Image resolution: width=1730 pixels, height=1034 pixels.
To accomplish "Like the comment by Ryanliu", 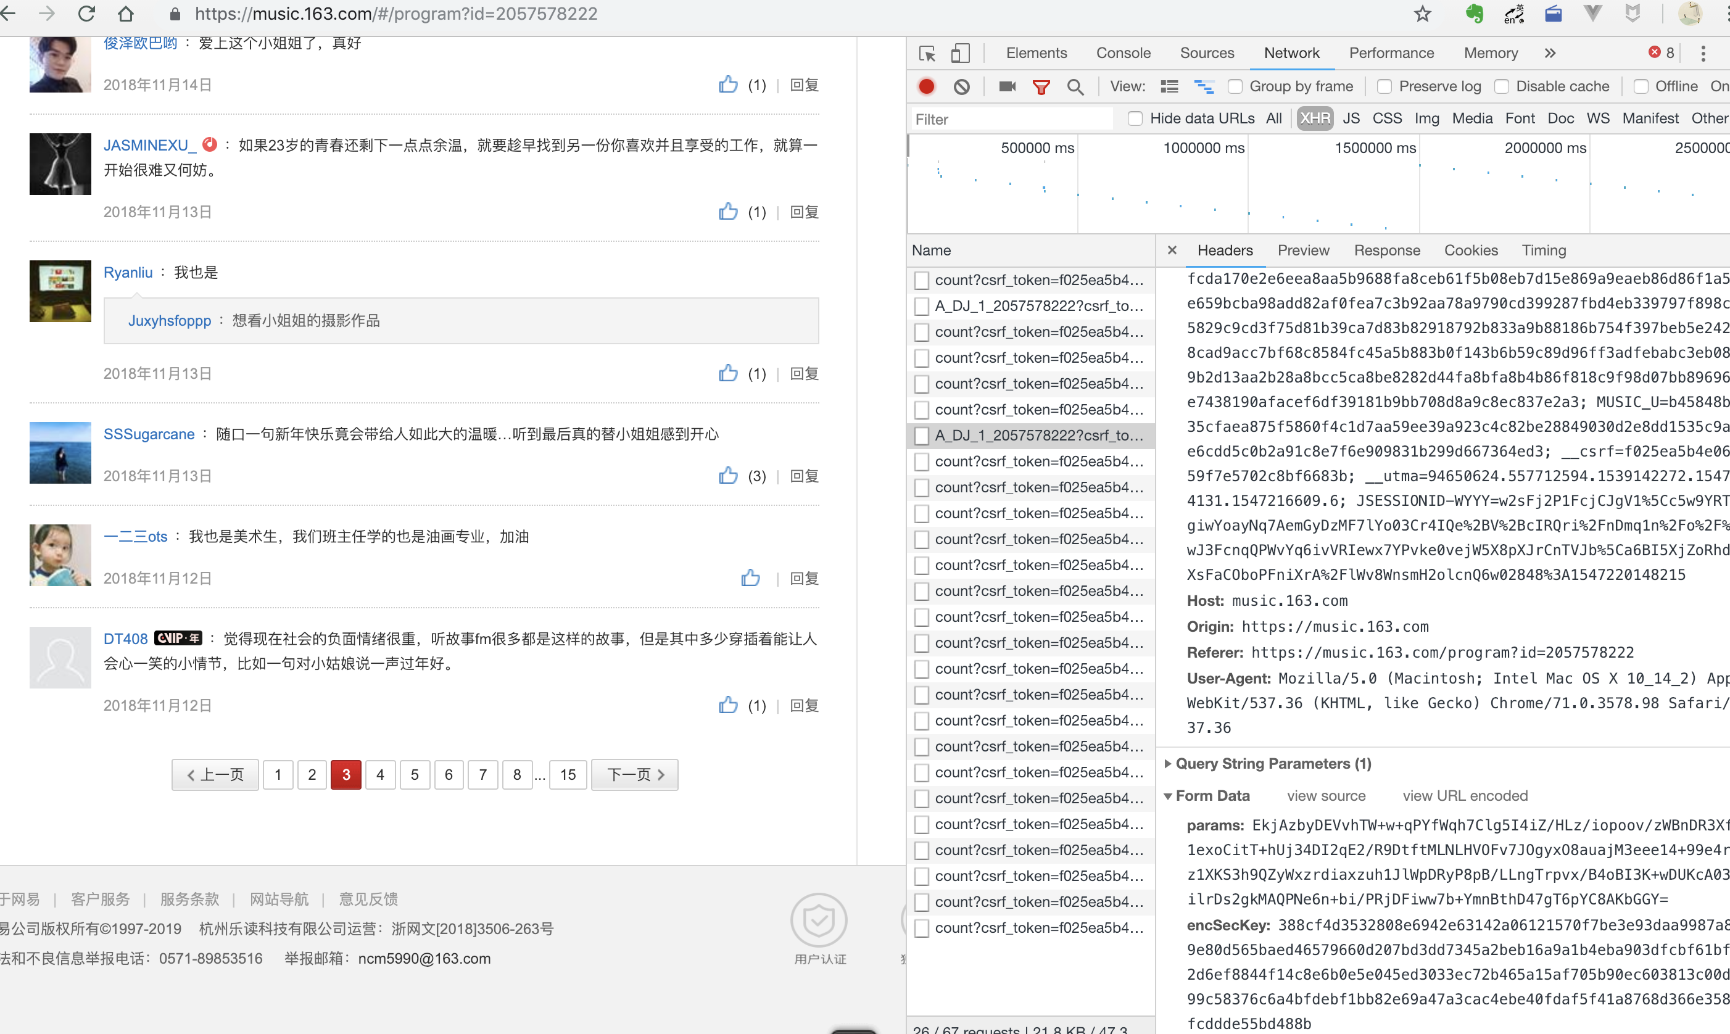I will point(728,373).
